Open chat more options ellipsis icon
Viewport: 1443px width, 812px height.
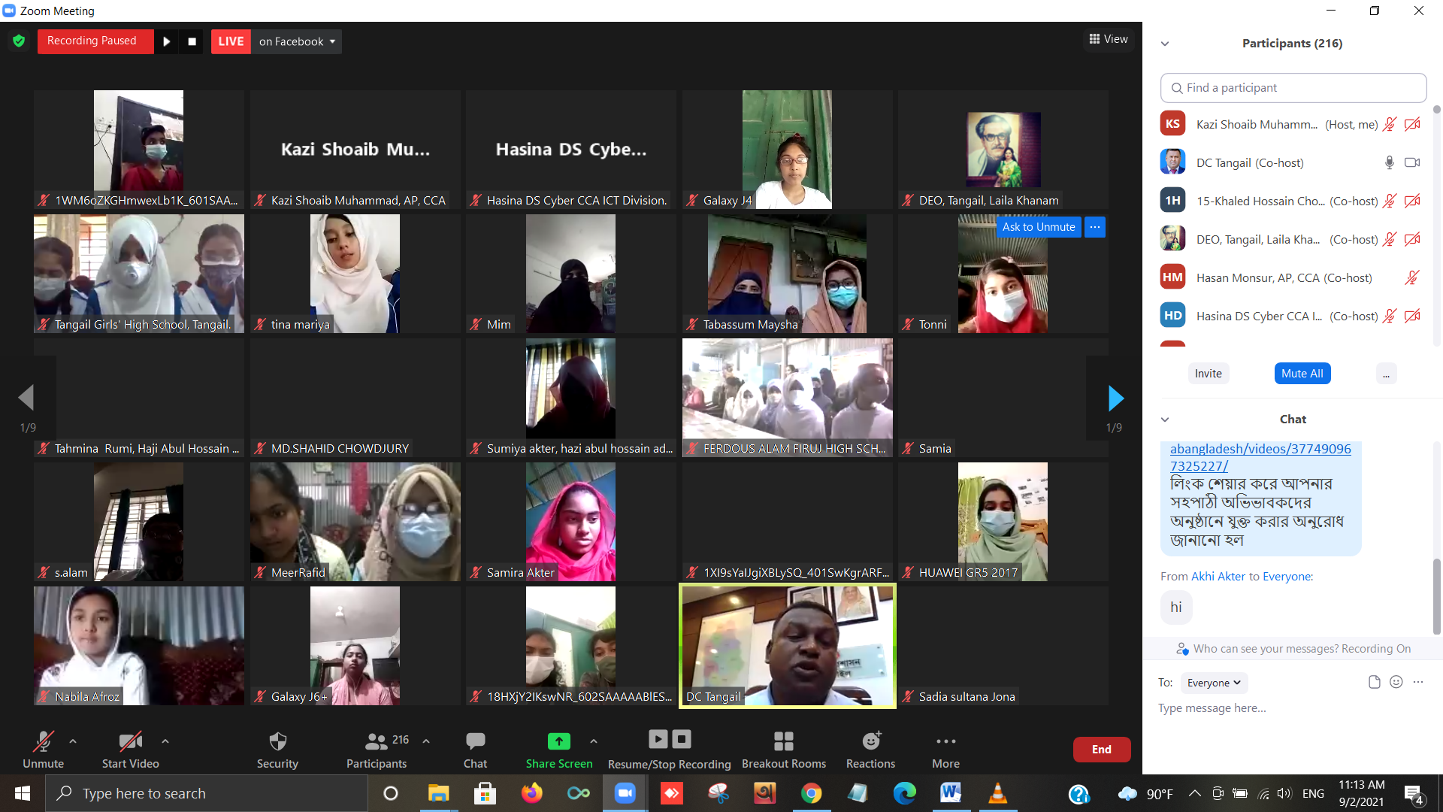pos(1418,683)
